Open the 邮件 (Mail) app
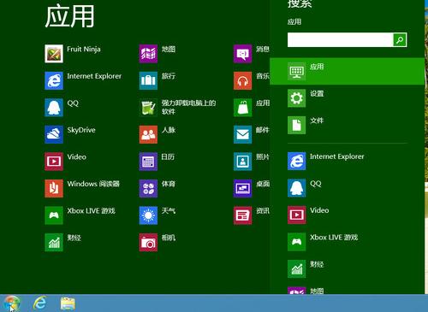Screen dimensions: 428x312 coord(252,134)
